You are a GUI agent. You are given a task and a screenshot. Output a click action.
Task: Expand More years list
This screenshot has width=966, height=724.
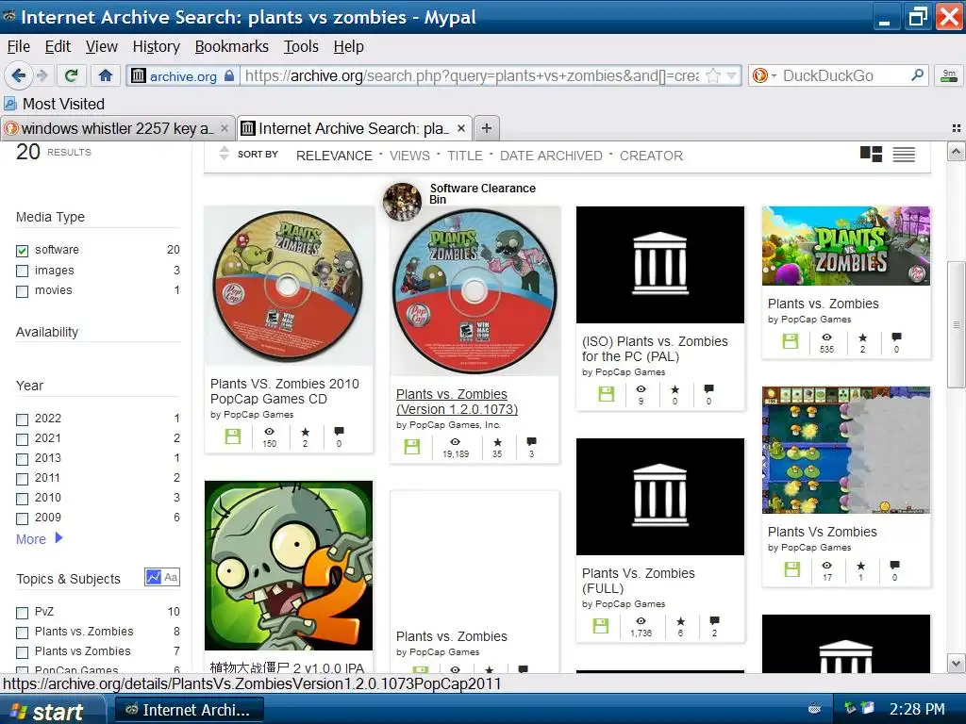click(x=40, y=538)
